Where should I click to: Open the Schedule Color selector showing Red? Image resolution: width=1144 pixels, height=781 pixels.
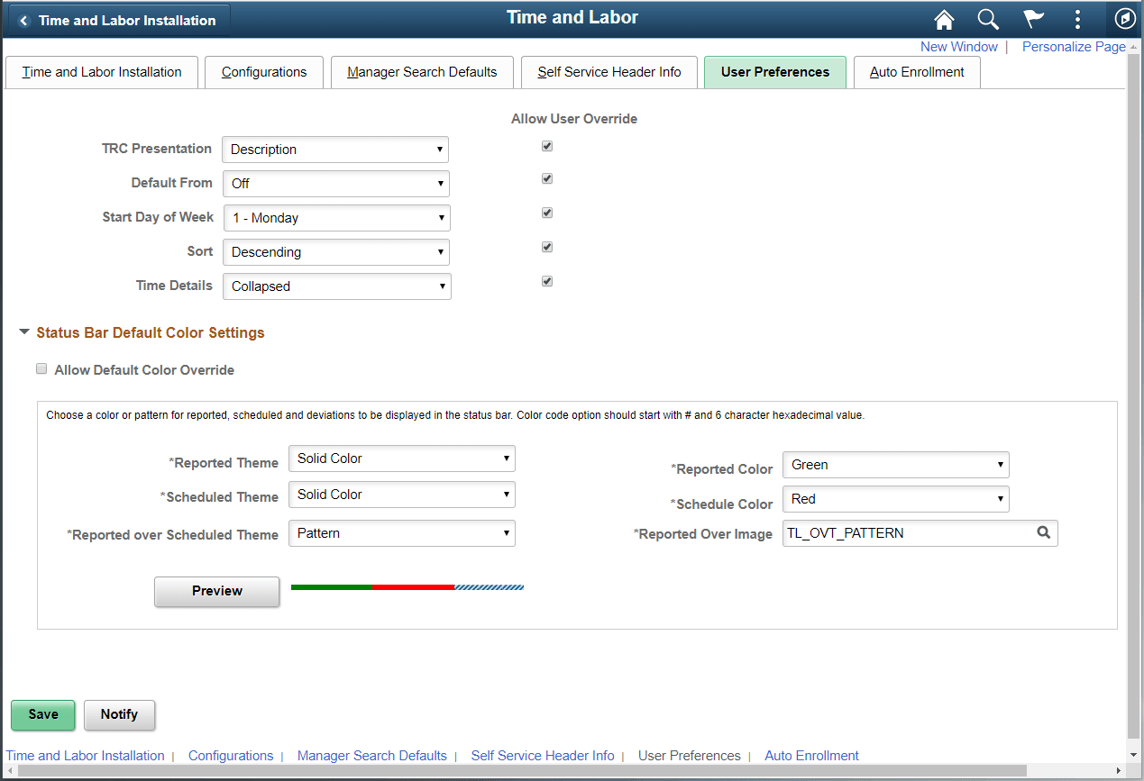point(894,498)
